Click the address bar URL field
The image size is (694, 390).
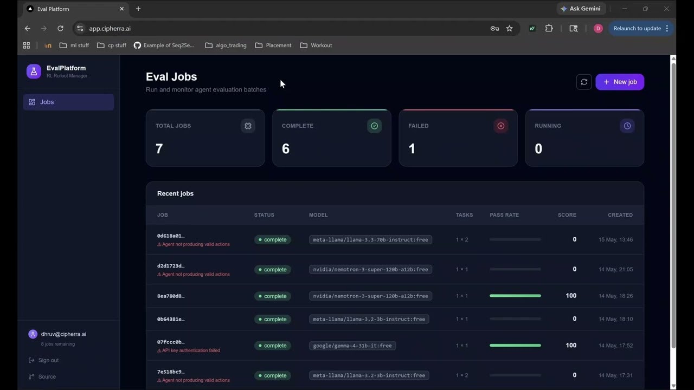(282, 28)
